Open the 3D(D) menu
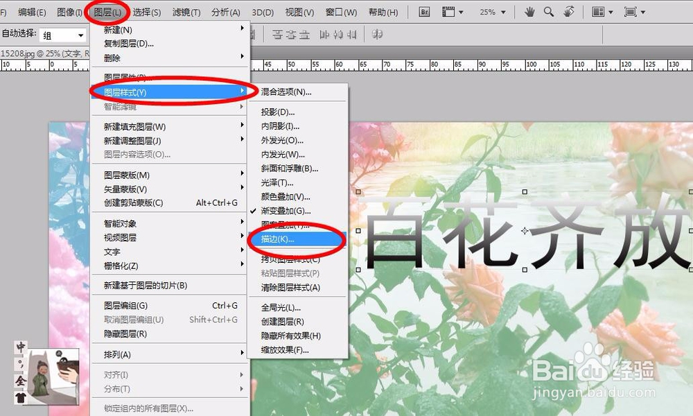Image resolution: width=693 pixels, height=416 pixels. (x=263, y=12)
